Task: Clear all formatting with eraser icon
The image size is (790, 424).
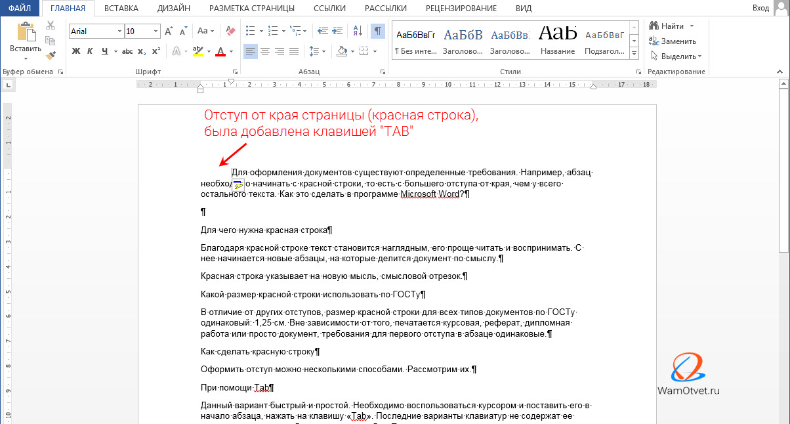Action: coord(230,31)
